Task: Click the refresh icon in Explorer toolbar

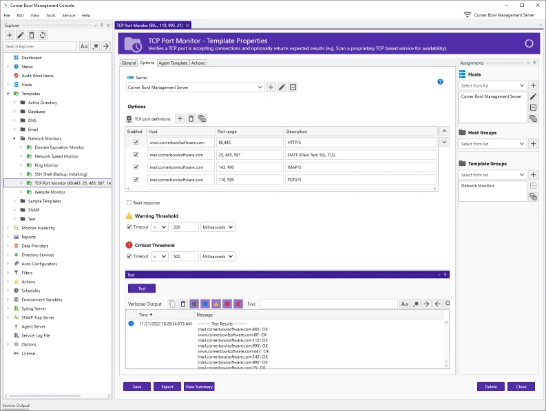Action: click(43, 35)
